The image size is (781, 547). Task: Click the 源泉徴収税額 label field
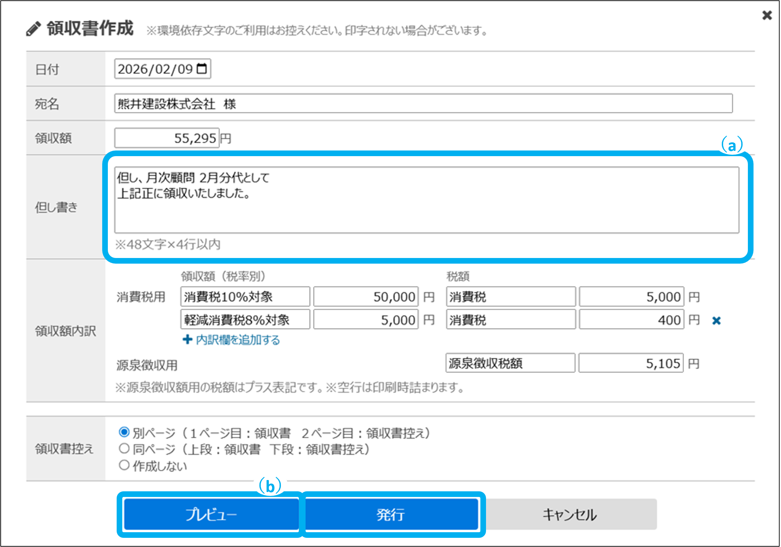point(510,363)
